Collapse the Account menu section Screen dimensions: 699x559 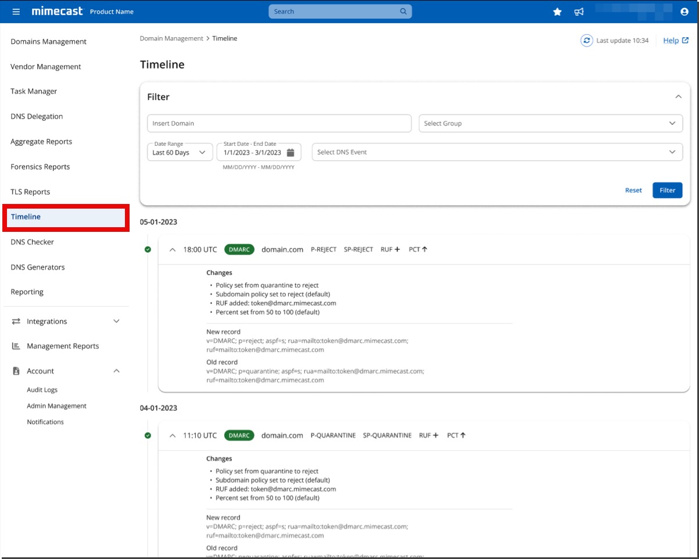[116, 371]
